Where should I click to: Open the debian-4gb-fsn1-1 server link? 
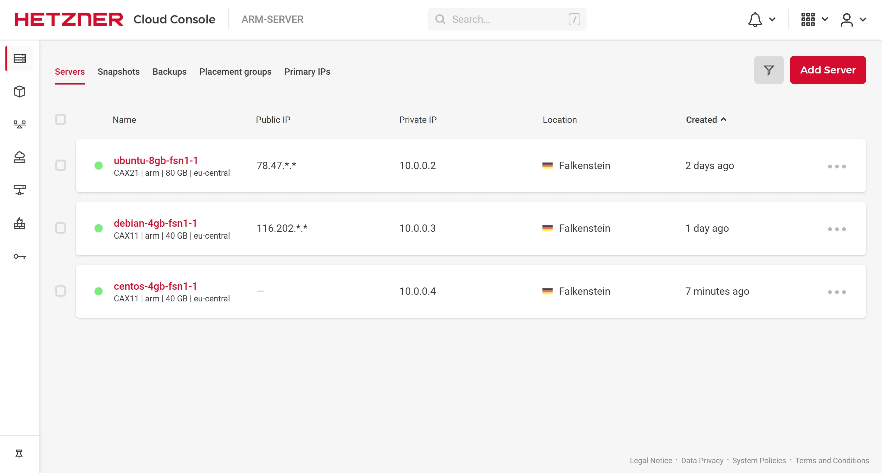(x=155, y=223)
